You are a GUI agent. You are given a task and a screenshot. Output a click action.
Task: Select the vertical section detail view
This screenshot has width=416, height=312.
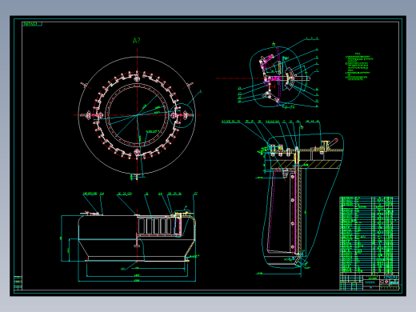(303, 200)
